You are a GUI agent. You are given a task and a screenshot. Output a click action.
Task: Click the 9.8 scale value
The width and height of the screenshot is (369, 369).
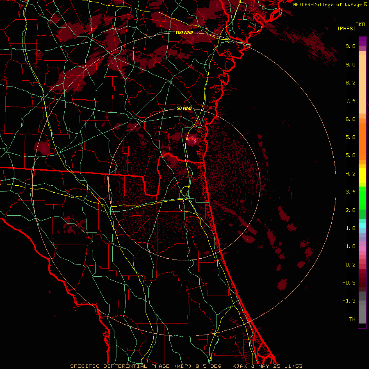(x=351, y=46)
